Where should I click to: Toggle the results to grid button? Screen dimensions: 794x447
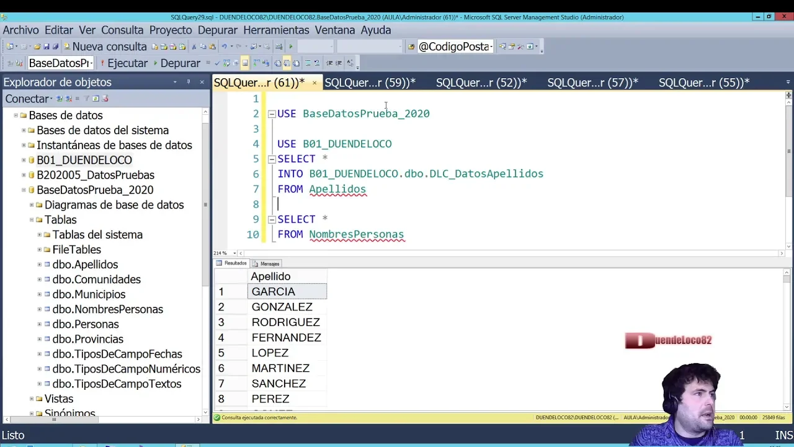[287, 63]
